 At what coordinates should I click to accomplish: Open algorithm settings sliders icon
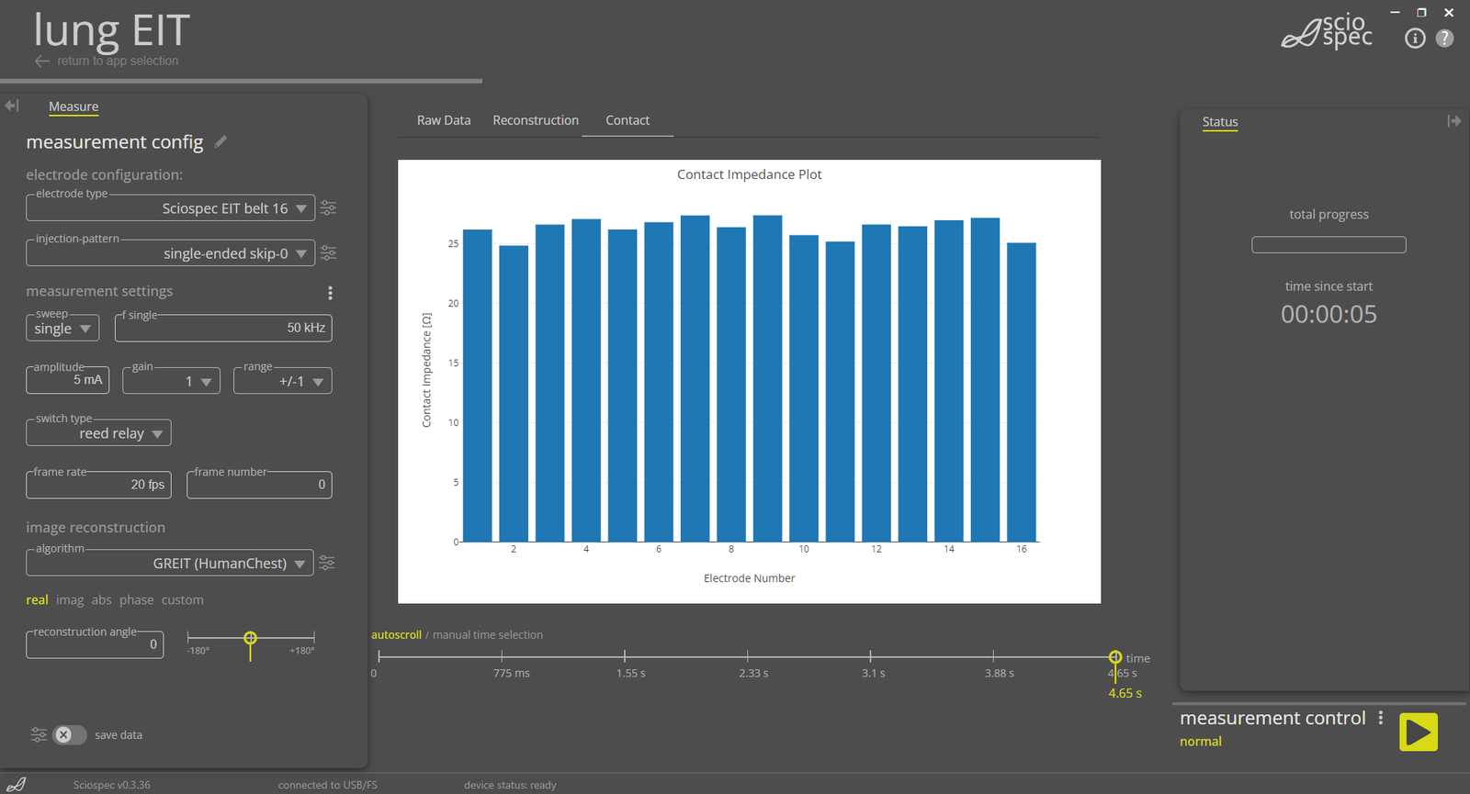(327, 563)
